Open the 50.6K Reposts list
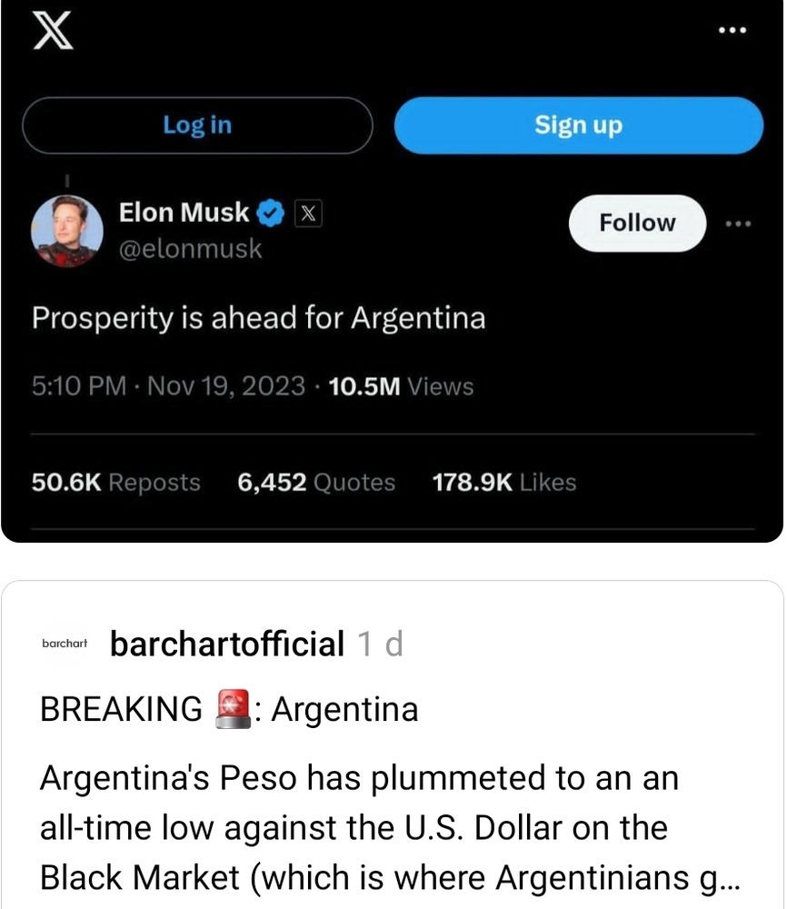The width and height of the screenshot is (787, 909). (116, 482)
